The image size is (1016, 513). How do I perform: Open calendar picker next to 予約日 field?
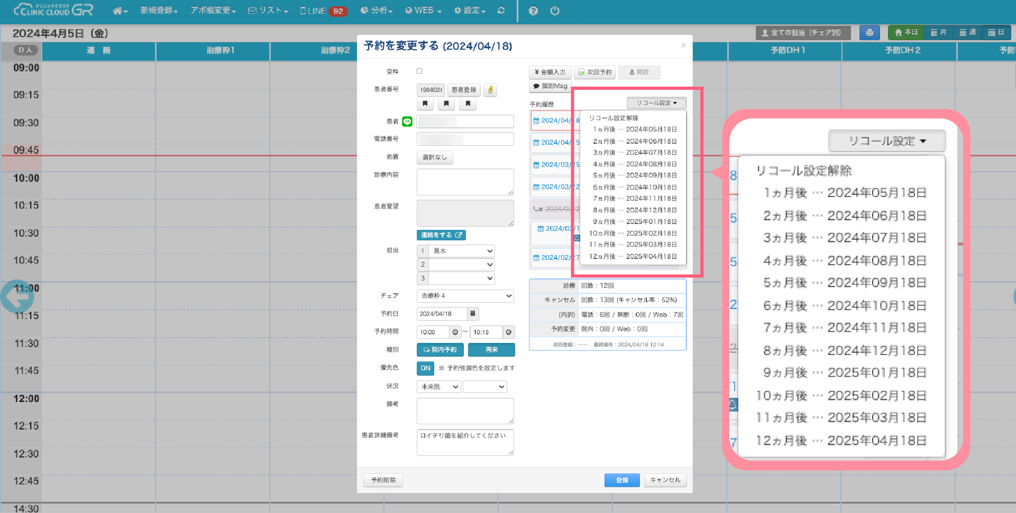point(473,314)
